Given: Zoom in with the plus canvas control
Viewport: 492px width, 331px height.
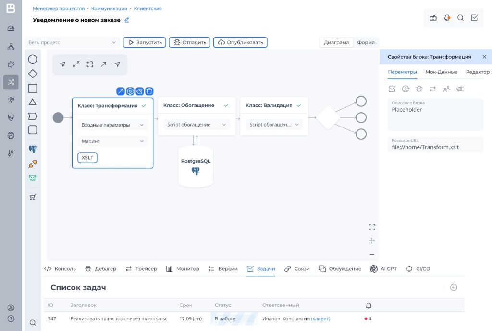Looking at the screenshot, I should coord(372,241).
